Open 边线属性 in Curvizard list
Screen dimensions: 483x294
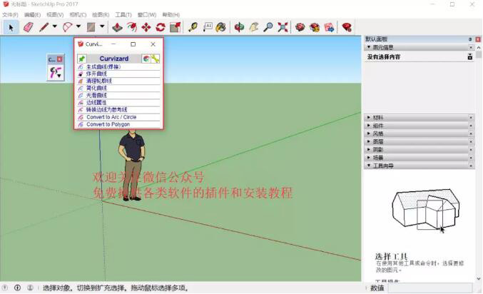click(118, 102)
